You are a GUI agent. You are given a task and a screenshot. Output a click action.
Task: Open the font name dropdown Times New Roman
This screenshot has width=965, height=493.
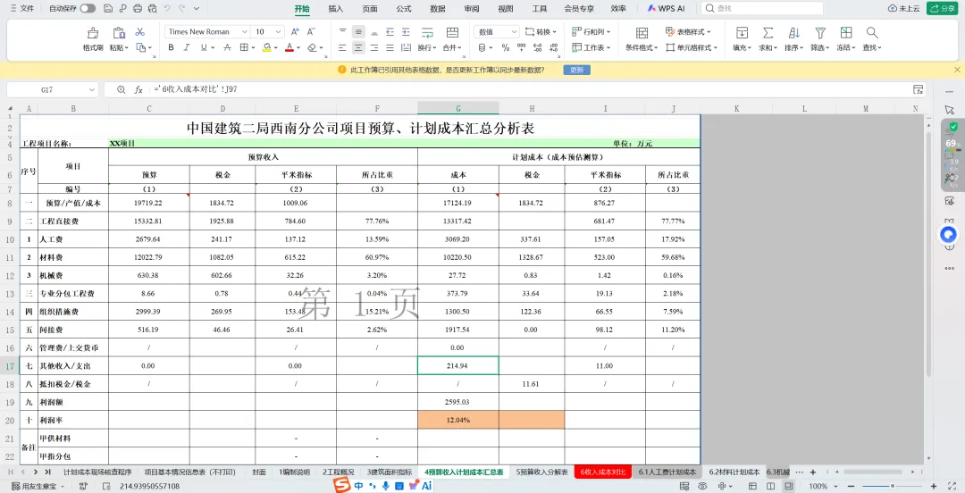[x=244, y=31]
